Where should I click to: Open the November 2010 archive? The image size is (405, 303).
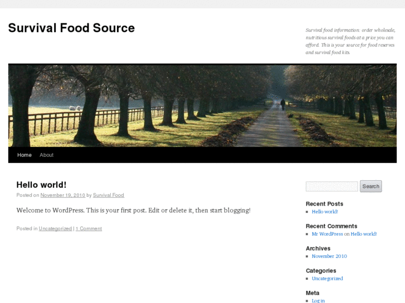[329, 256]
